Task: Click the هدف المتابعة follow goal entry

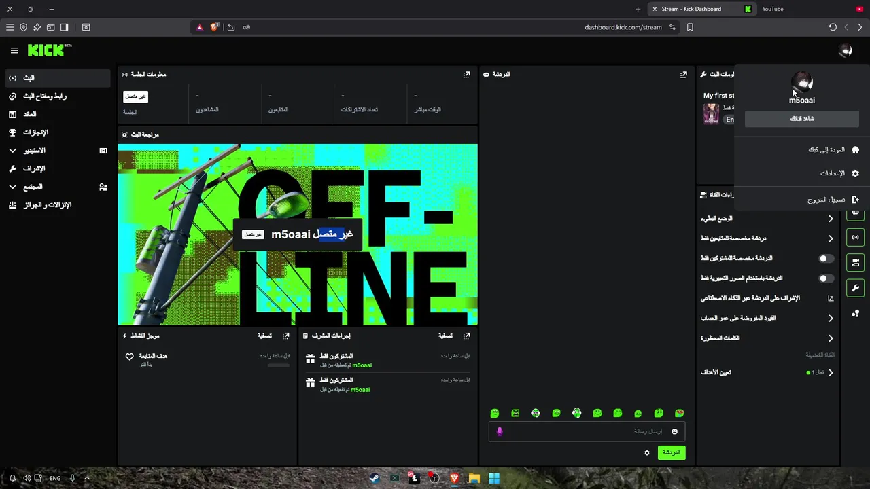Action: [x=207, y=360]
